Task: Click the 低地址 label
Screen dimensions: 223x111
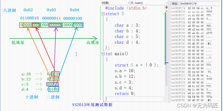Action: click(18, 43)
